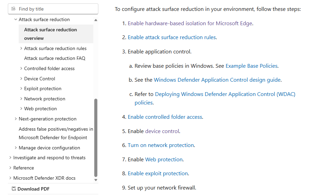Expand the Network protection chevron
Viewport: 324px width, 196px height.
[x=21, y=99]
